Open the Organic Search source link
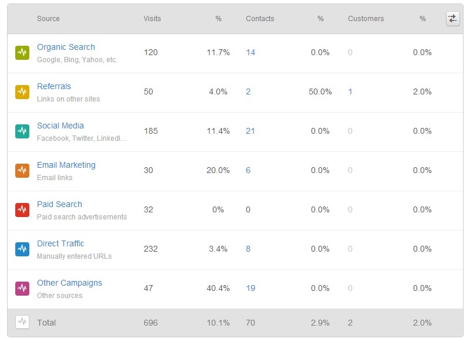The height and width of the screenshot is (342, 470). click(x=66, y=47)
